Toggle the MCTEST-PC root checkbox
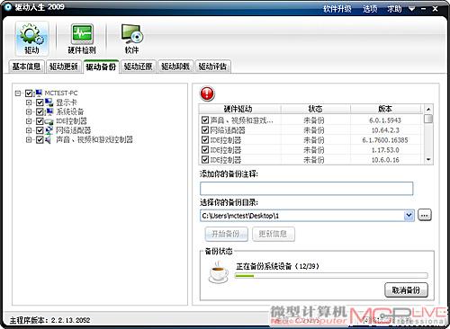This screenshot has width=450, height=329. [x=29, y=93]
